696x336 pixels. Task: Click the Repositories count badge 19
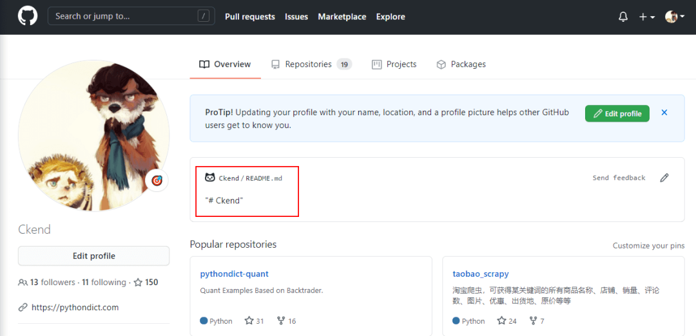344,64
